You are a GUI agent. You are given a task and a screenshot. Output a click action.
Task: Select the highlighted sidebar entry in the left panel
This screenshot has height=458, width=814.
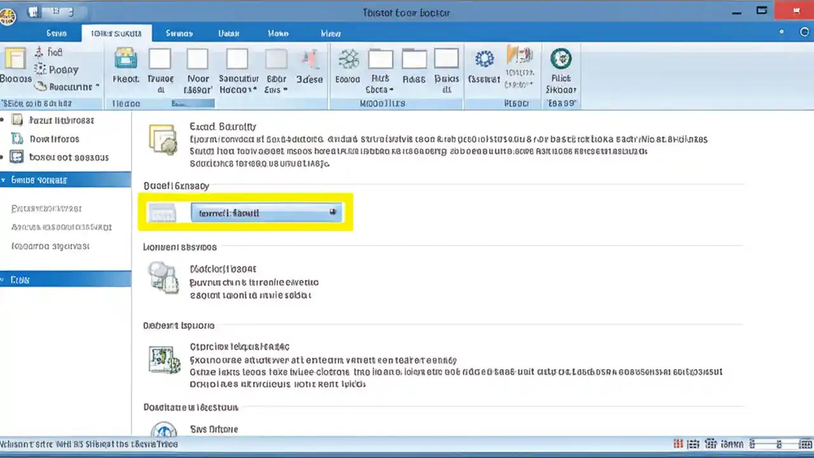39,180
